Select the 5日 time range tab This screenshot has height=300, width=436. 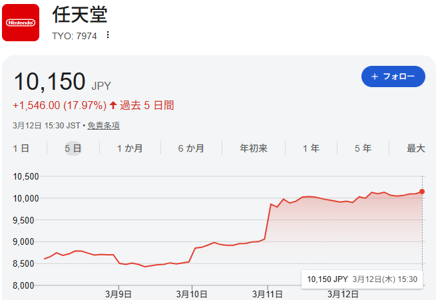[73, 148]
